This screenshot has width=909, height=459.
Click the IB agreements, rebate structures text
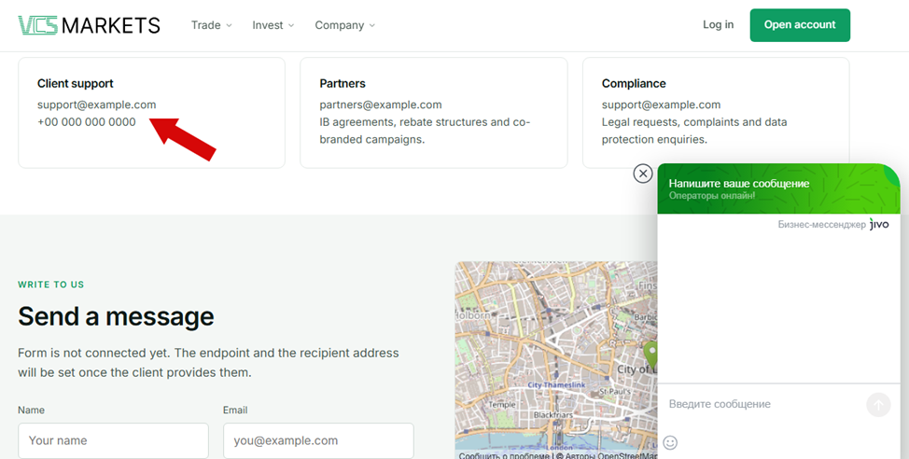(x=425, y=131)
